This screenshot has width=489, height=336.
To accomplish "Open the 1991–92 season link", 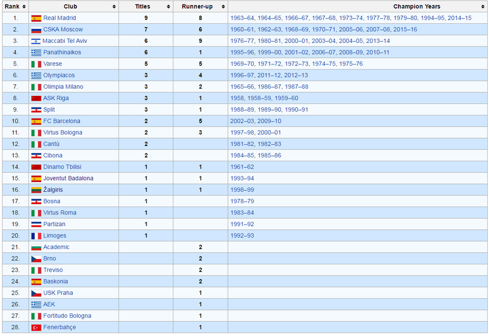I will click(242, 224).
